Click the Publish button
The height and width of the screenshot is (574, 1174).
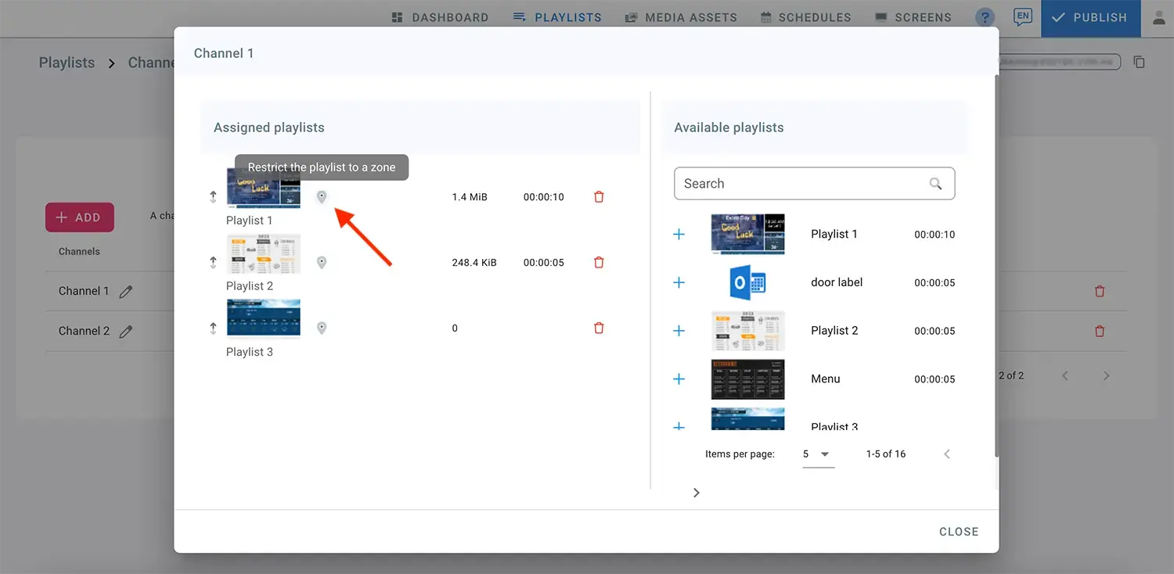[1089, 17]
